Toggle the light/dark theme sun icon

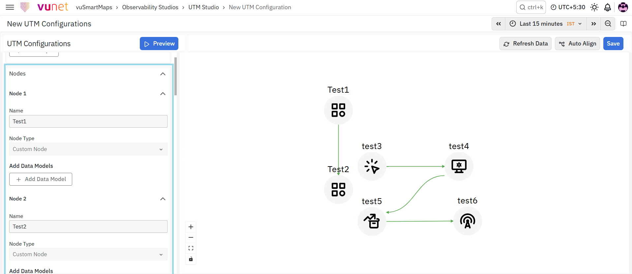click(x=594, y=7)
